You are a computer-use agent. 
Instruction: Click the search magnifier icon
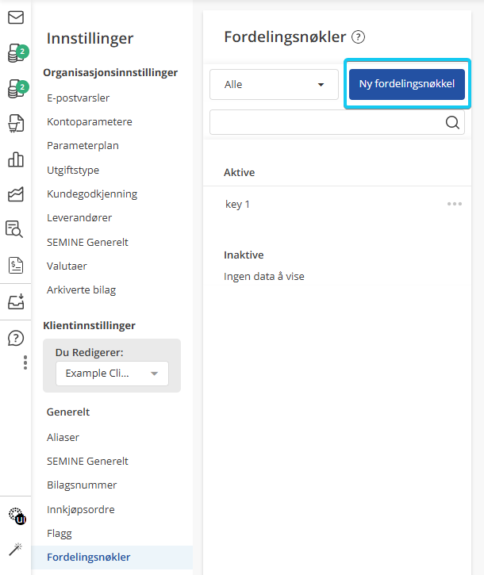coord(452,122)
